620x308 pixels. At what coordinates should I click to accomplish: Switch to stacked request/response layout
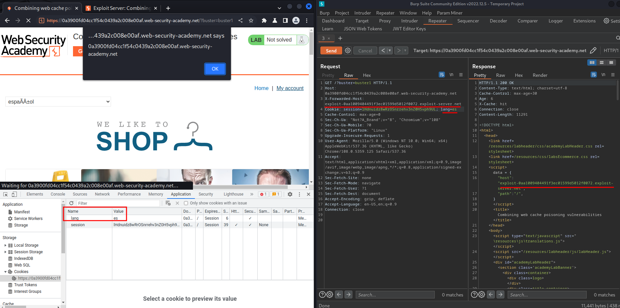pyautogui.click(x=602, y=62)
